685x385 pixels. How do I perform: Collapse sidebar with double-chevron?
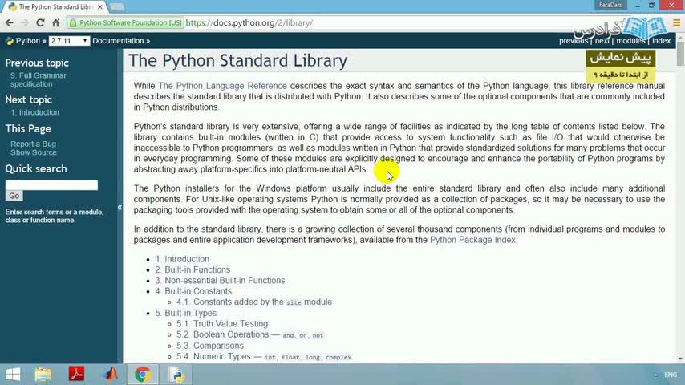[x=120, y=208]
